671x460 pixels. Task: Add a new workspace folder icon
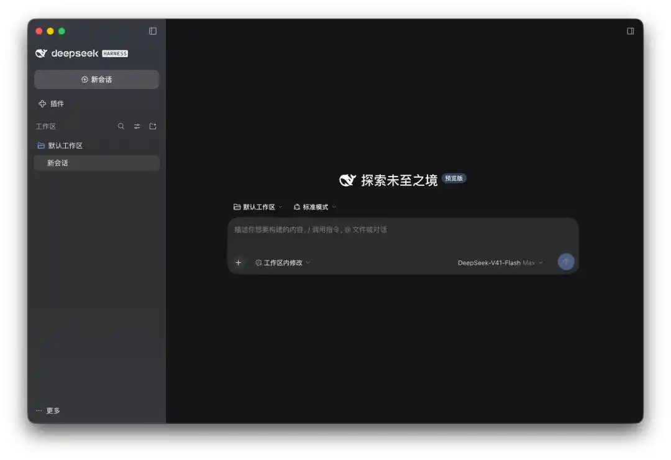pyautogui.click(x=153, y=126)
